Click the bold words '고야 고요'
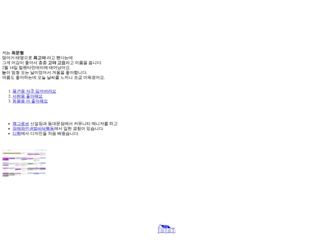The width and height of the screenshot is (333, 249). tap(57, 63)
